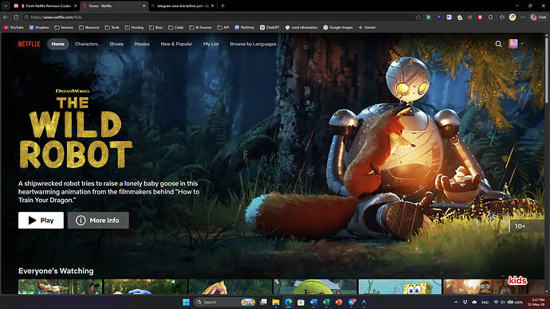Open Browse by Languages

(x=253, y=44)
